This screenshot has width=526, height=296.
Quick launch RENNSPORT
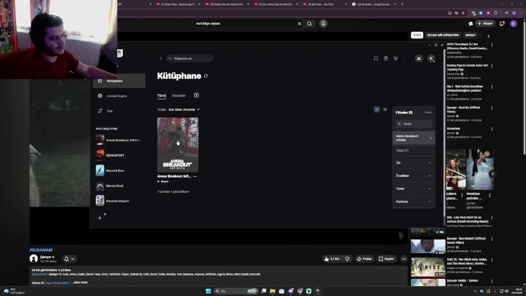coord(110,155)
